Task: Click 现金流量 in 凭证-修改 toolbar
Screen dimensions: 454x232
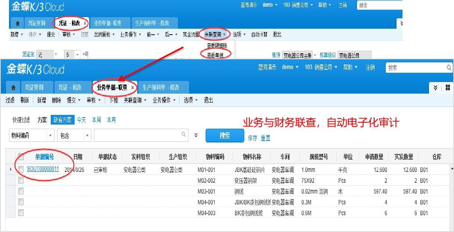Action: [x=191, y=34]
